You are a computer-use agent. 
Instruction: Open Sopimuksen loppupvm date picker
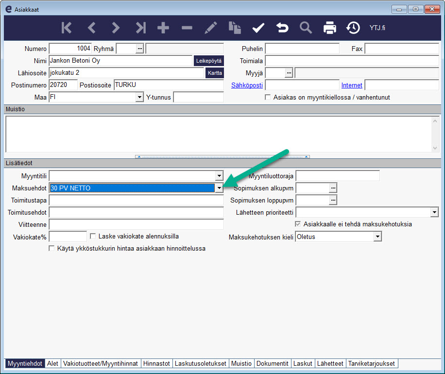(x=333, y=200)
